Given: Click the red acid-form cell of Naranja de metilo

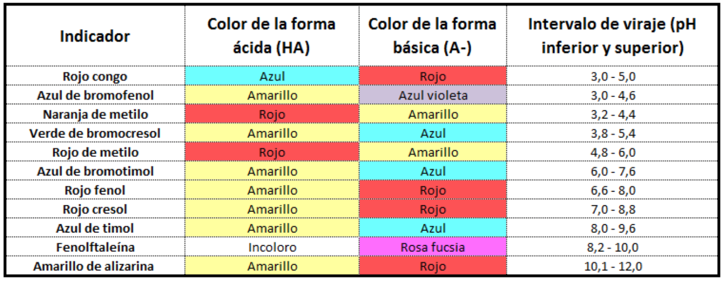Looking at the screenshot, I should pos(272,114).
